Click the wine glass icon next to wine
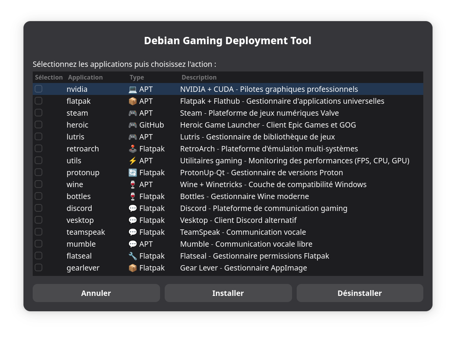The height and width of the screenshot is (337, 456). [x=132, y=184]
